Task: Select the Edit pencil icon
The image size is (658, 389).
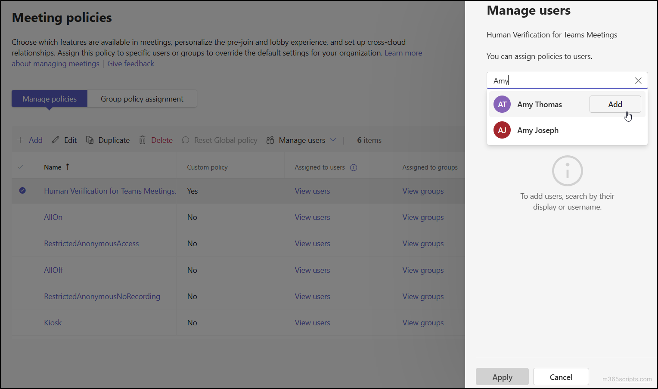Action: [x=56, y=140]
